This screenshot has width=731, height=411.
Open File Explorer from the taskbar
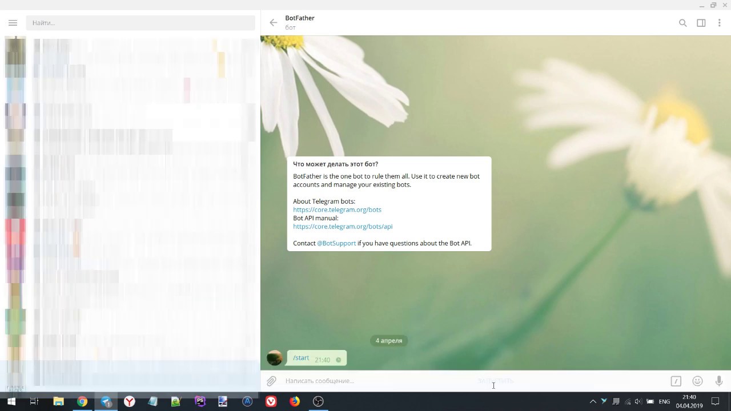click(x=58, y=401)
